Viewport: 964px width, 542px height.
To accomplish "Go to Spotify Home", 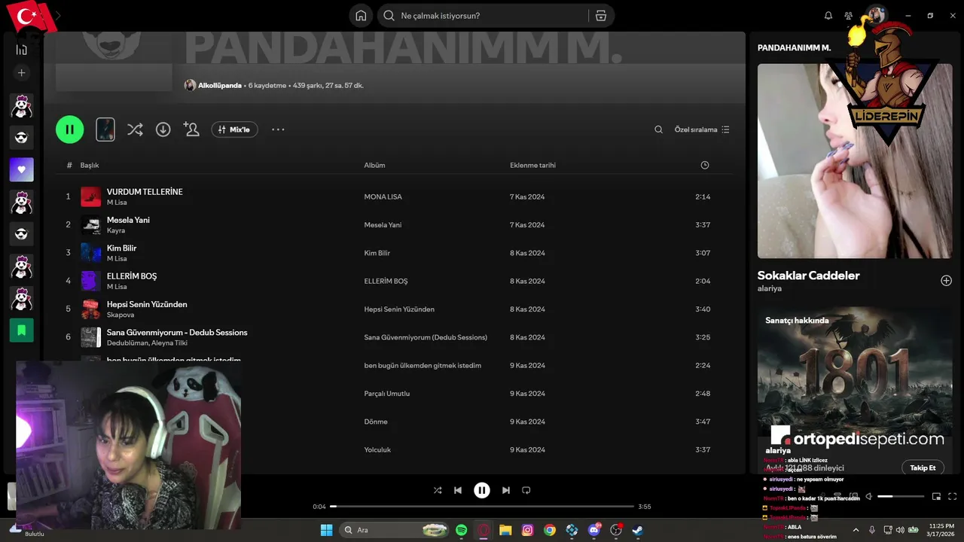I will [x=361, y=16].
